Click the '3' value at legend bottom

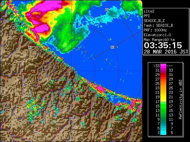point(159,133)
